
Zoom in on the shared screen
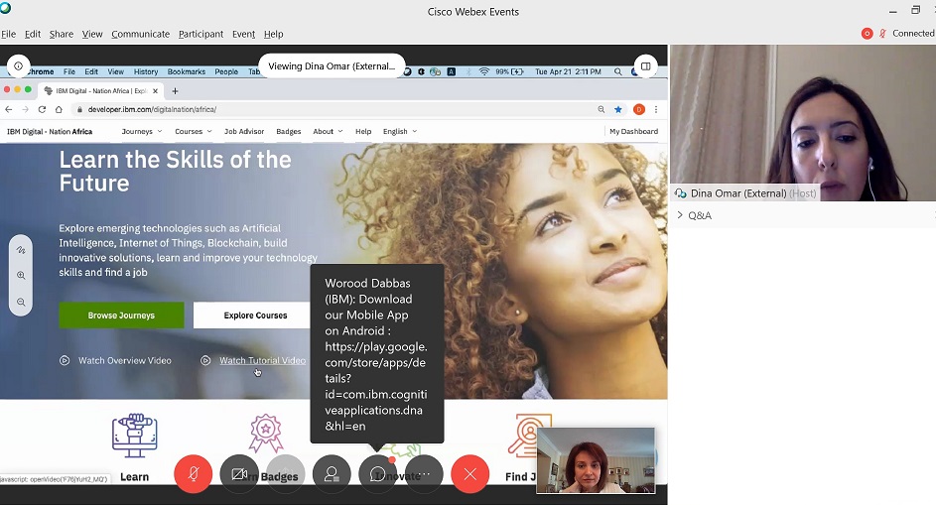coord(21,275)
